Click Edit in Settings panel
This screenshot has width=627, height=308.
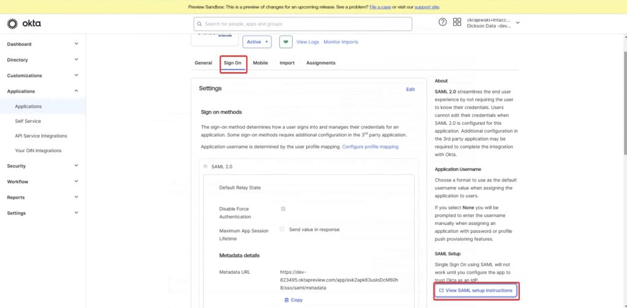coord(410,89)
